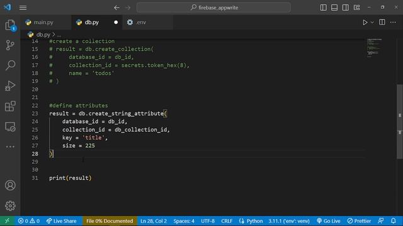Select interpreter 3.11.1 ('env': venv)
This screenshot has height=226, width=403.
pyautogui.click(x=289, y=221)
